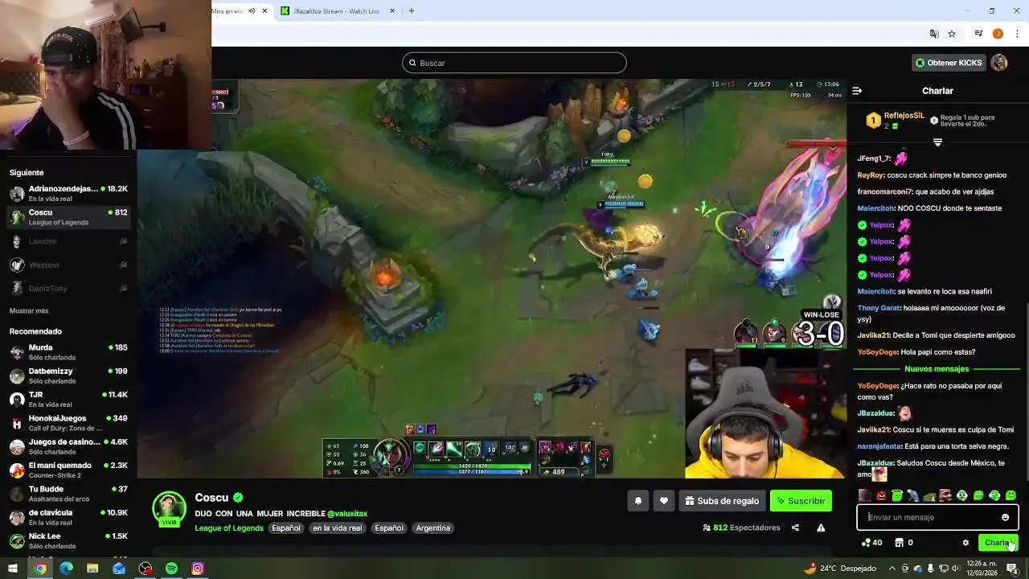Open the Kick user avatar menu
Viewport: 1029px width, 579px height.
pyautogui.click(x=999, y=63)
